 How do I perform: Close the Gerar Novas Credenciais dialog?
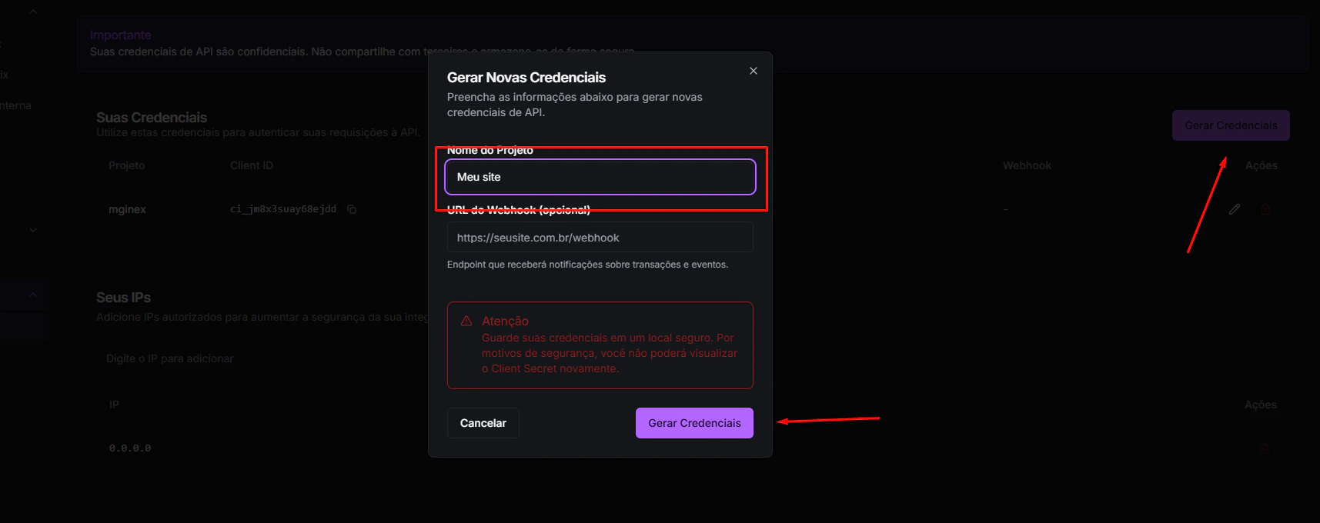[754, 71]
